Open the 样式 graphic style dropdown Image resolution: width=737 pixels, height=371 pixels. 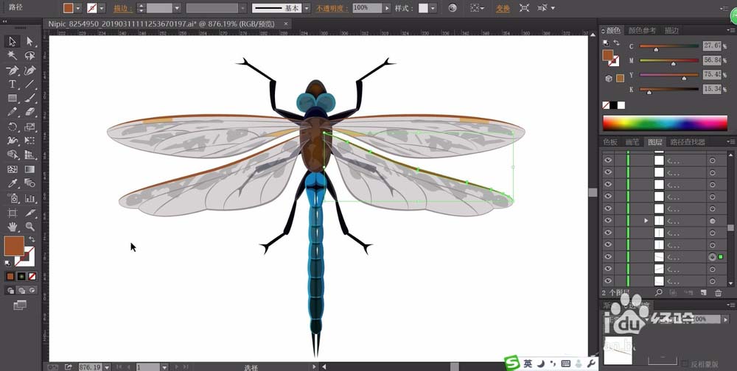coord(433,8)
